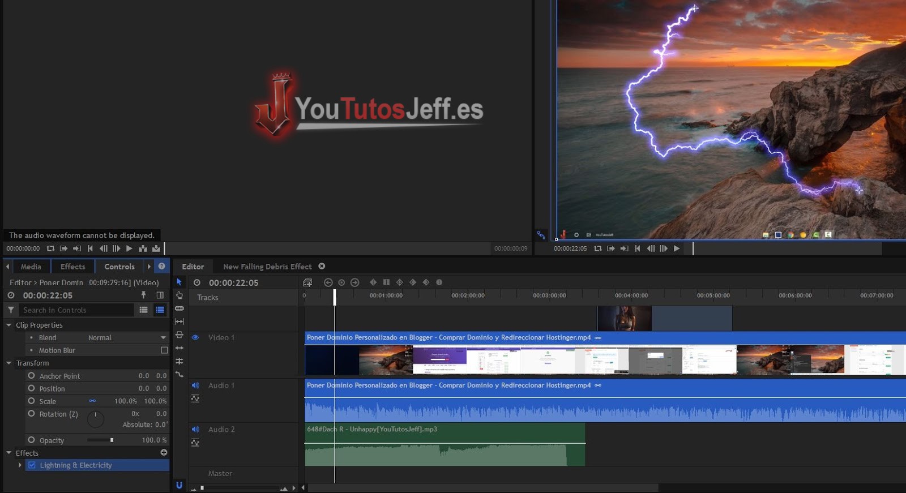This screenshot has width=906, height=493.
Task: Select the Slice tool in editor toolbar
Action: point(179,308)
